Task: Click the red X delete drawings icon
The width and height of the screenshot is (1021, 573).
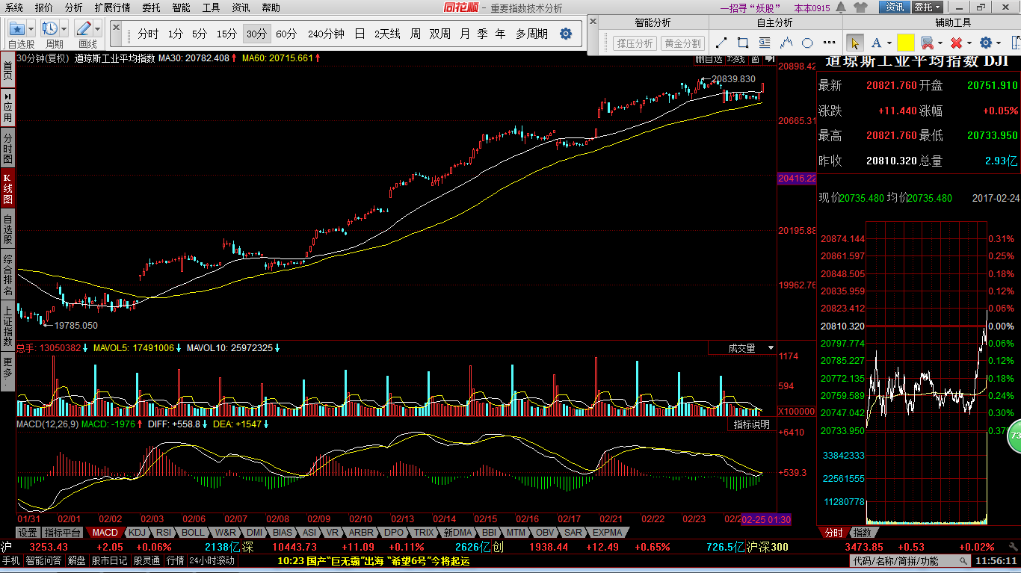Action: click(x=956, y=43)
